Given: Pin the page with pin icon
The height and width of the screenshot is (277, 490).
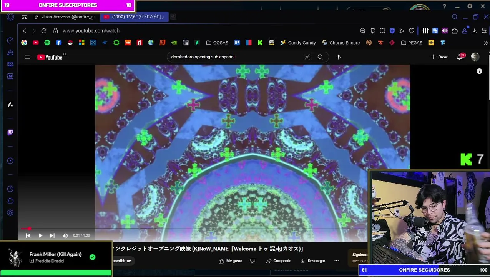Looking at the screenshot, I should point(372,31).
